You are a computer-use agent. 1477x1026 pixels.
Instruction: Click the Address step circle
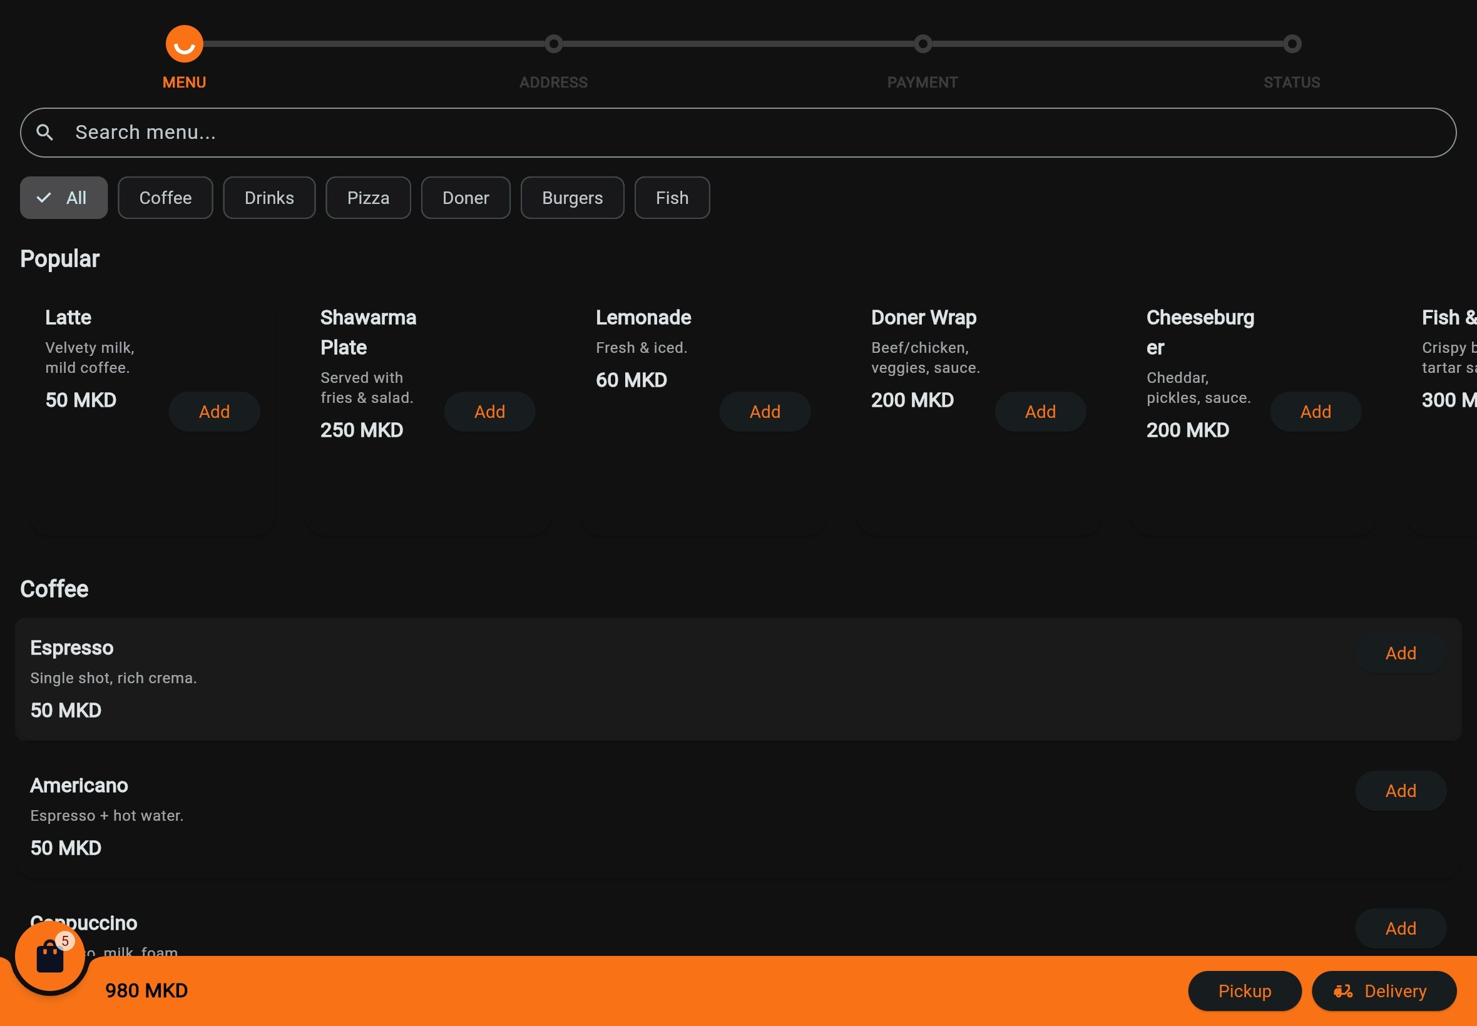pyautogui.click(x=553, y=44)
